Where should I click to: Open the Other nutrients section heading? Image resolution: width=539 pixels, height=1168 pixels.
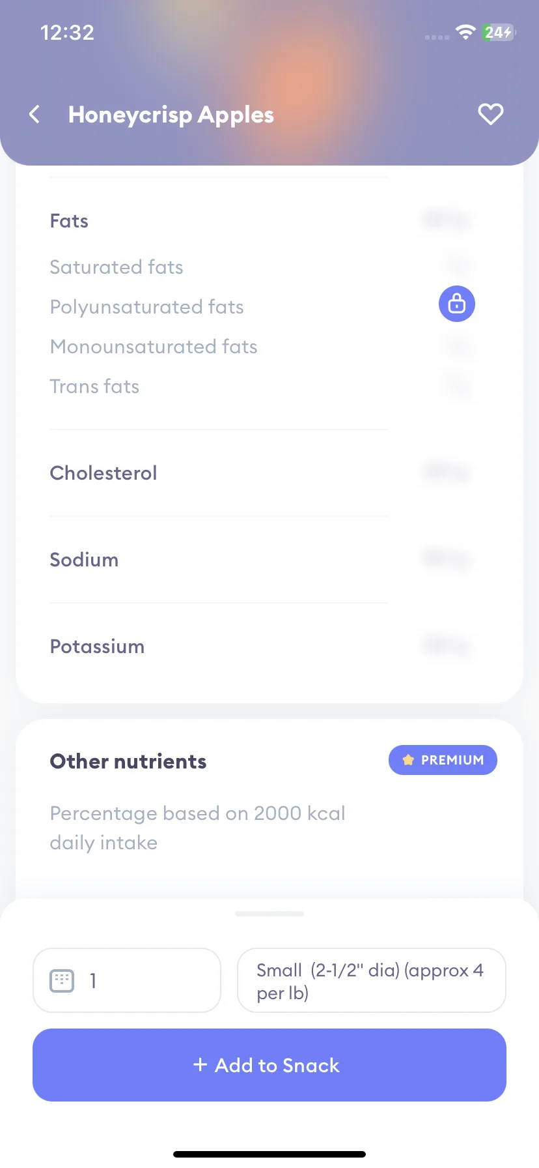tap(128, 761)
